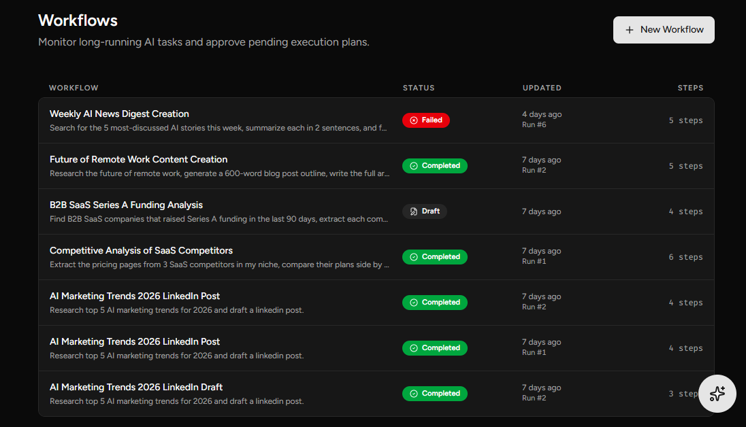Click the STEPS column header
The image size is (746, 427).
pyautogui.click(x=690, y=88)
